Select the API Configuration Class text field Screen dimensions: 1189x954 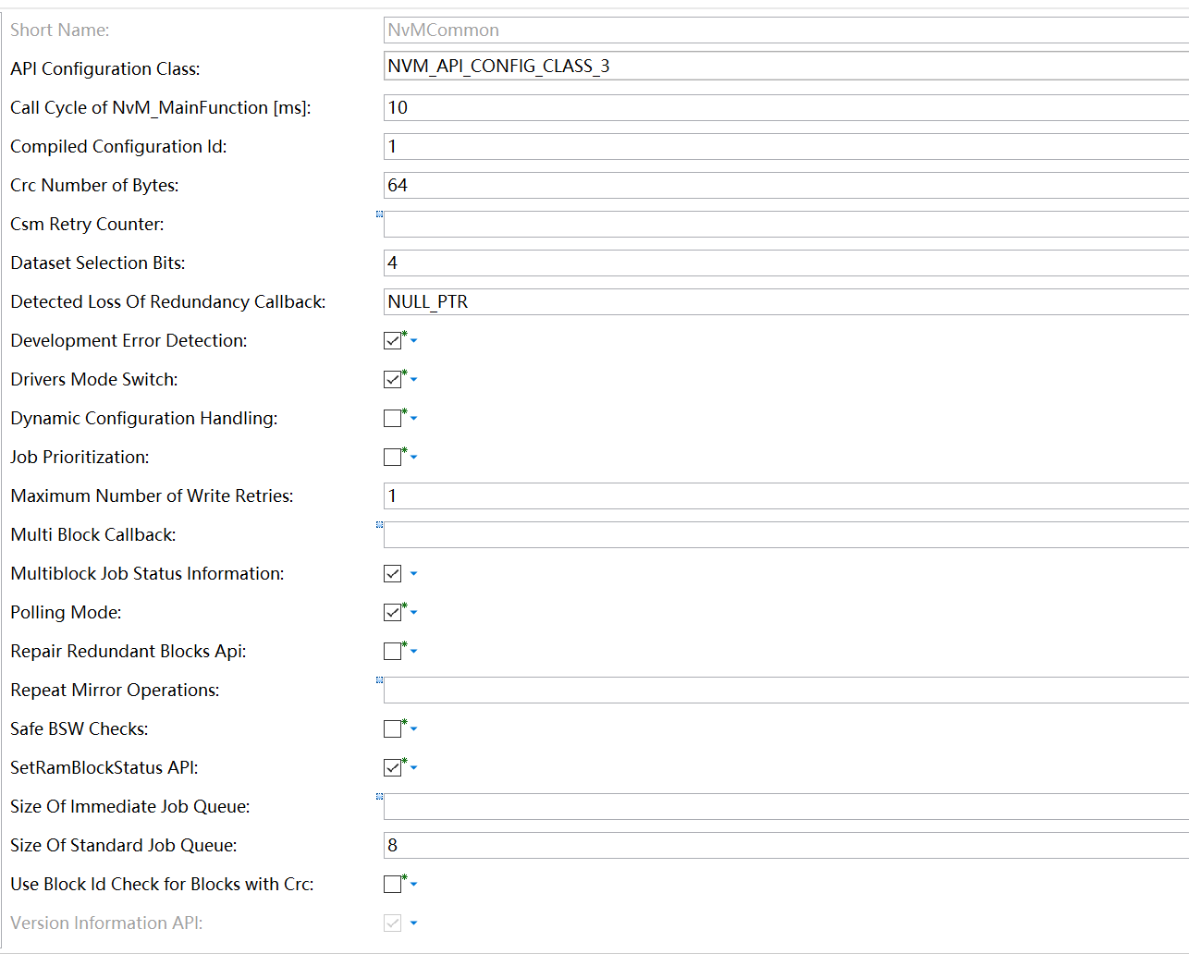(x=647, y=67)
